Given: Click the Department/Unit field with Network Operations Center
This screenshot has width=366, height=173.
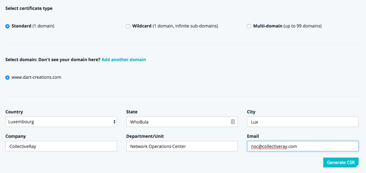Looking at the screenshot, I should (x=182, y=146).
